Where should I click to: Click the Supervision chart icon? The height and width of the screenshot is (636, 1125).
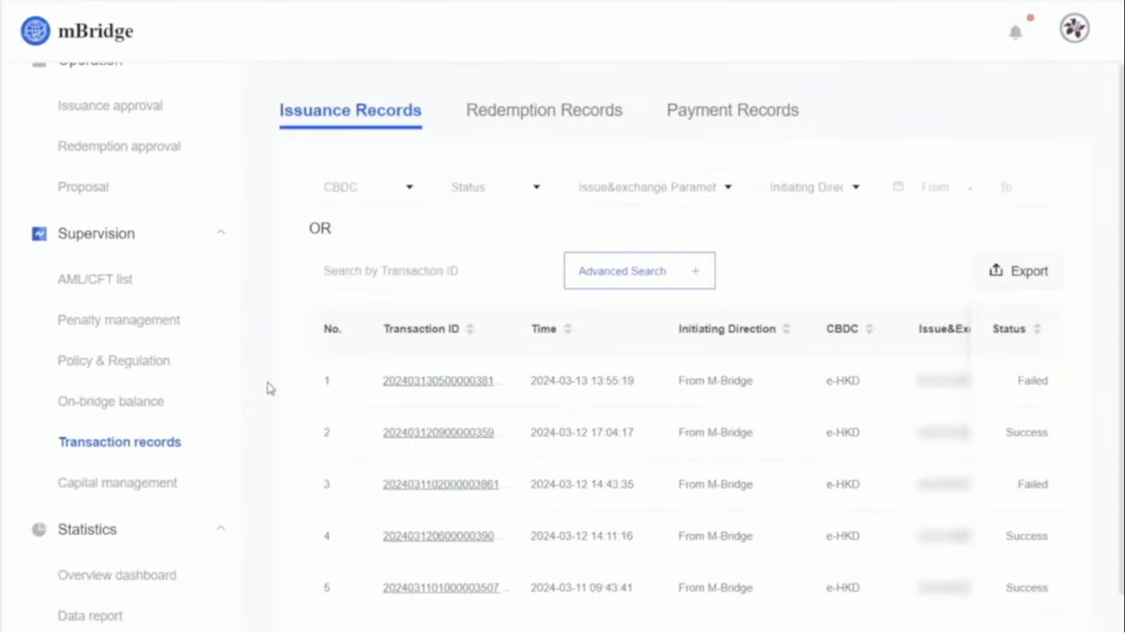click(x=38, y=234)
